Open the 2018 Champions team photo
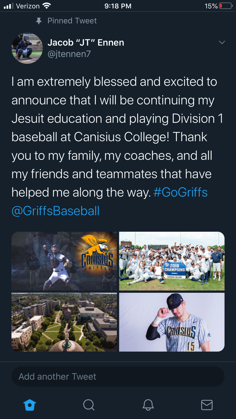 tap(172, 261)
